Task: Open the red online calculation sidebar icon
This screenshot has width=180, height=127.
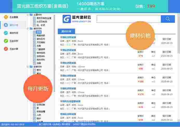Action: 6,49
